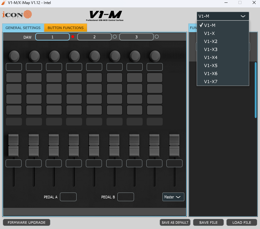
Task: Select the red DAW 1 indicator
Action: [x=73, y=37]
